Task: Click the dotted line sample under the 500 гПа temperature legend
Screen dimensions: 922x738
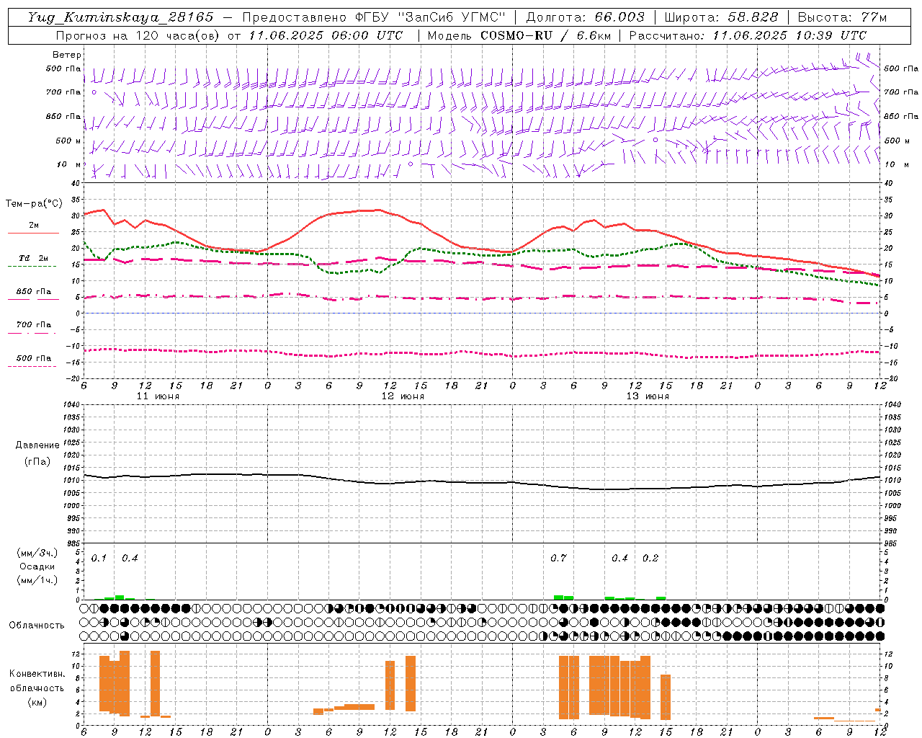Action: [x=32, y=367]
